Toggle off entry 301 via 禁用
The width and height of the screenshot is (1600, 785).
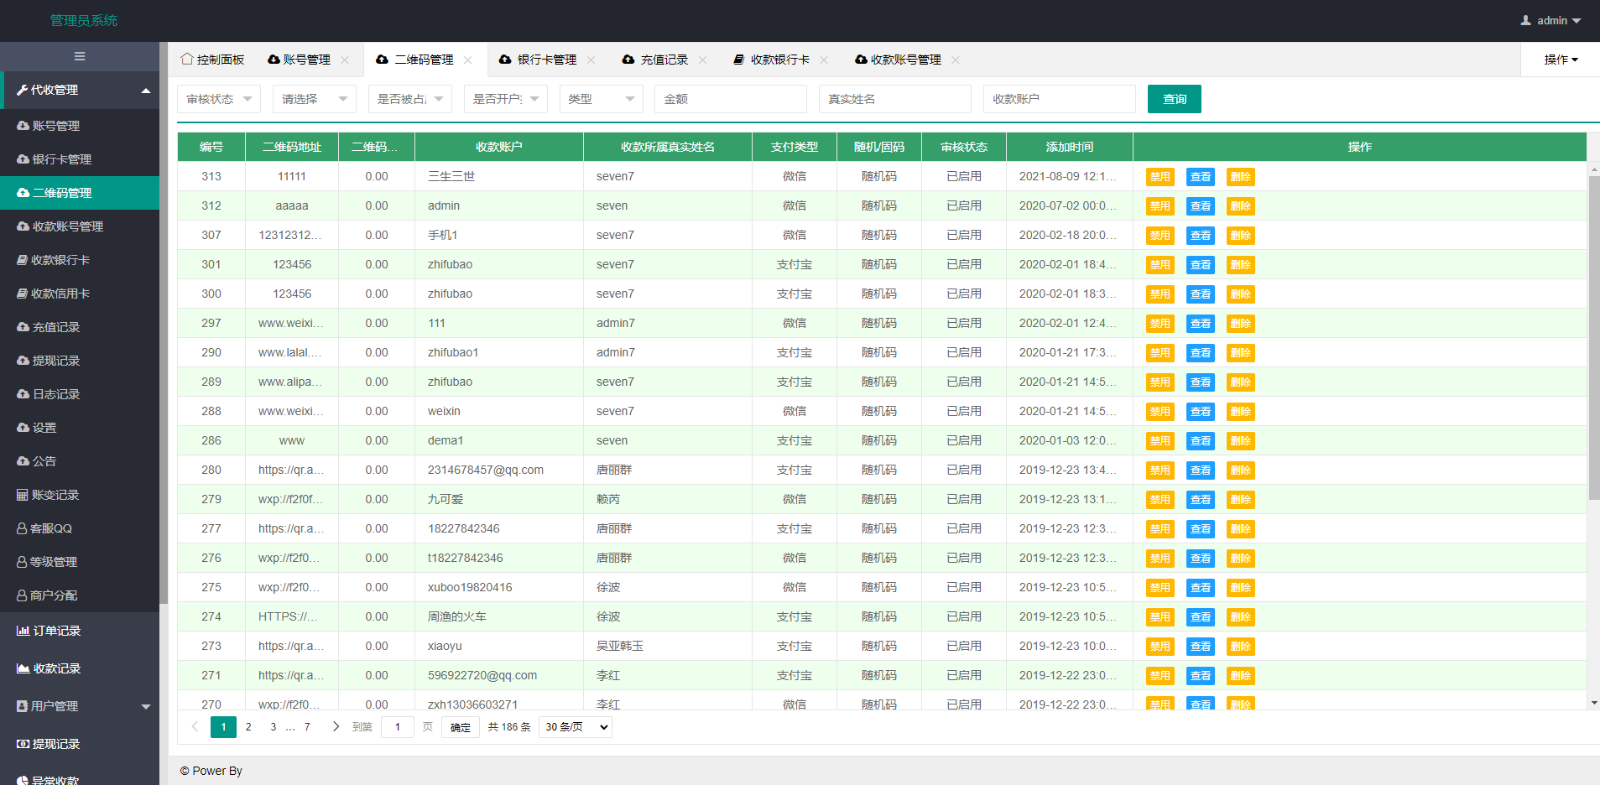pos(1159,264)
